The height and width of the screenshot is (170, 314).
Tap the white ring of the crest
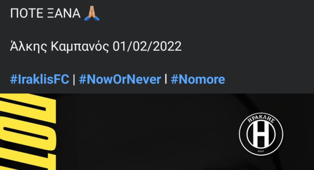[241, 134]
